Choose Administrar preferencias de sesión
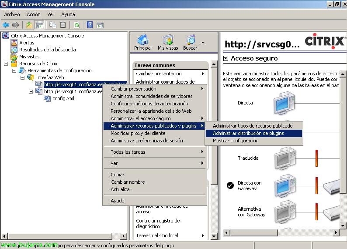 [x=154, y=141]
